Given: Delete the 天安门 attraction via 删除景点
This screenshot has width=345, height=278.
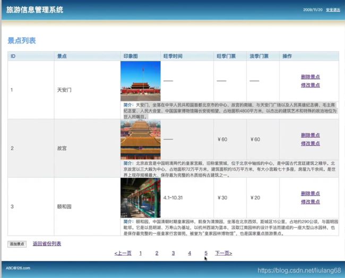Looking at the screenshot, I should (x=310, y=77).
